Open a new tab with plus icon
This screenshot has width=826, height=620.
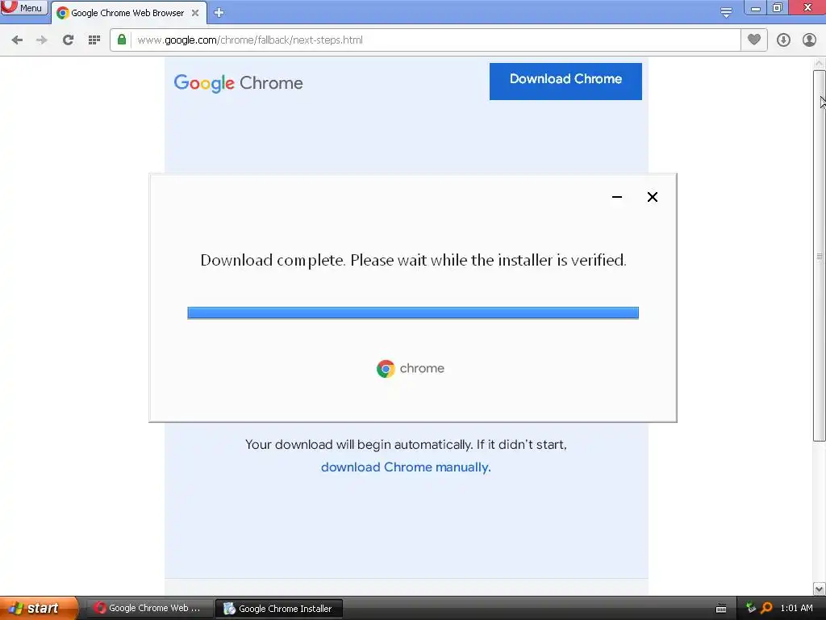tap(219, 13)
